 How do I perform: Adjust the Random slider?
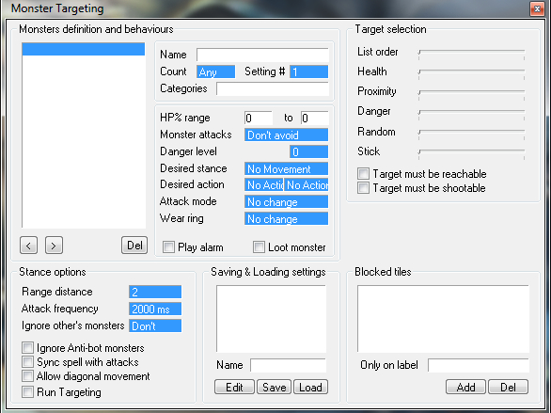pos(471,134)
